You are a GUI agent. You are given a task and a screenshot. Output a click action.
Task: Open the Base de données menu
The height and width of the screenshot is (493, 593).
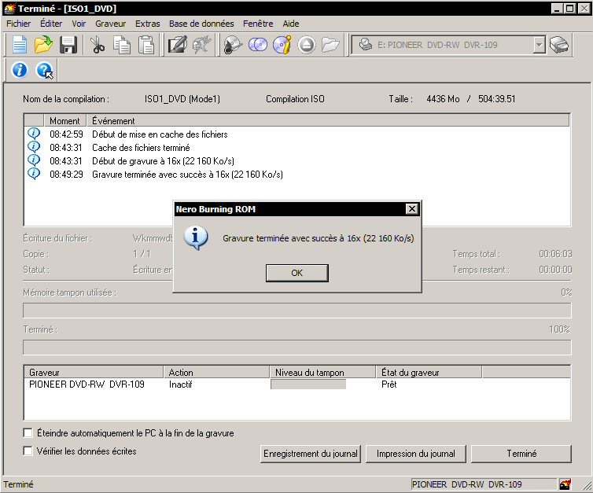pyautogui.click(x=201, y=24)
